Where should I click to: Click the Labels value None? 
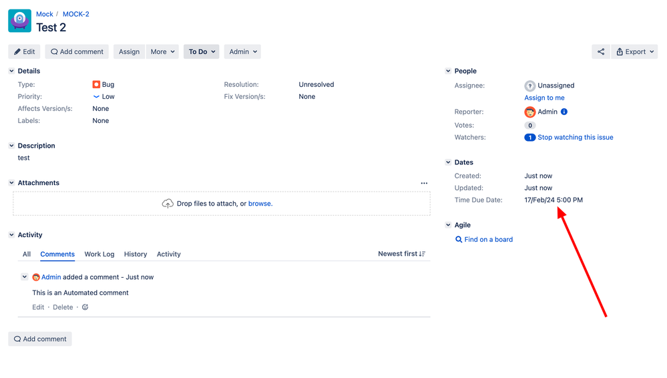(x=100, y=121)
